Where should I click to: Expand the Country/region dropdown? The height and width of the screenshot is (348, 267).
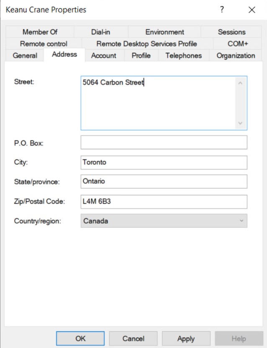[164, 221]
